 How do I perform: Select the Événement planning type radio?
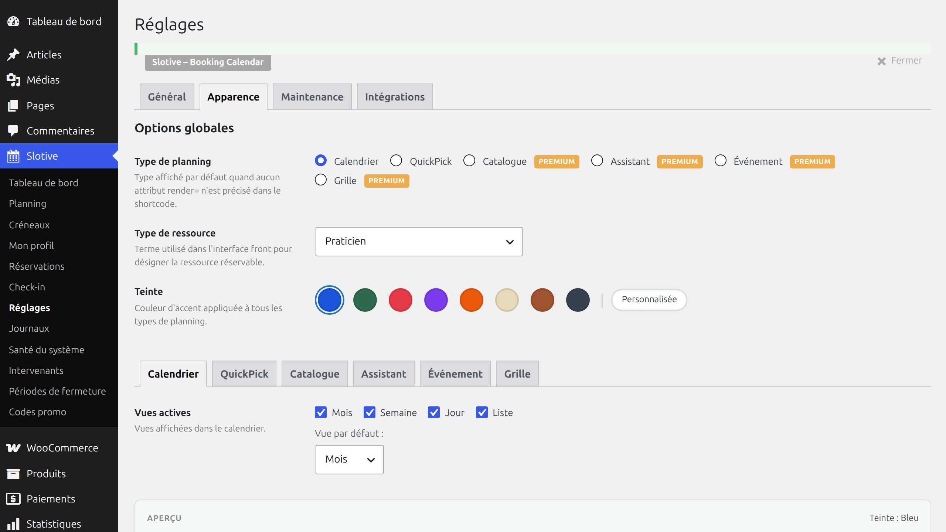pos(721,161)
